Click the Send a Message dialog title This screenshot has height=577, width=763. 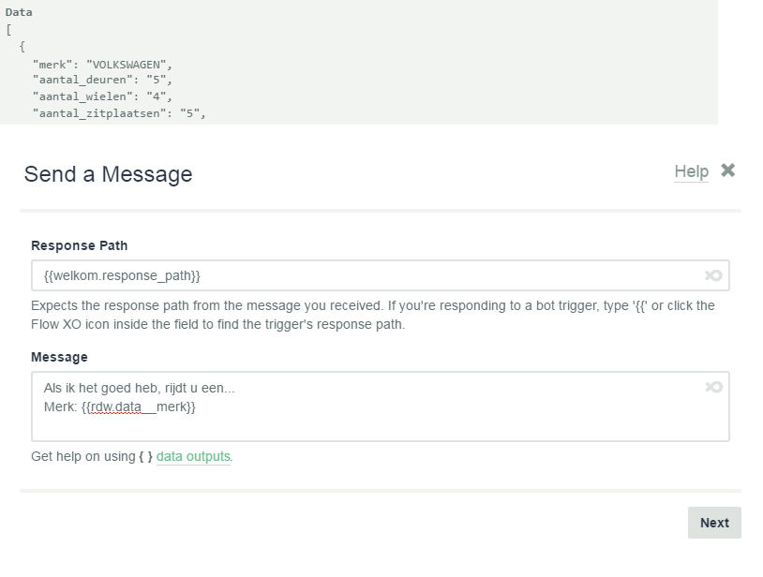click(x=108, y=174)
